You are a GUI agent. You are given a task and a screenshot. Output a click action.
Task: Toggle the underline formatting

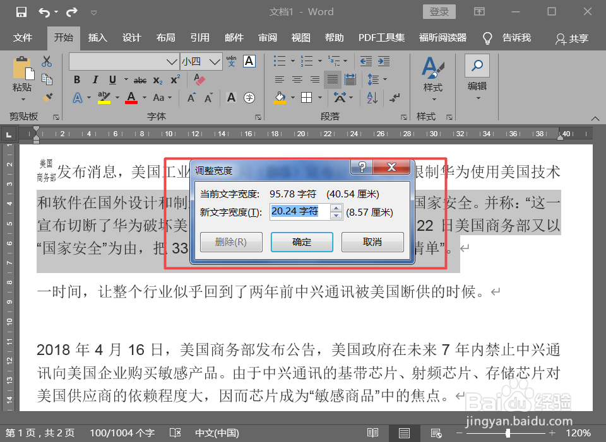112,80
